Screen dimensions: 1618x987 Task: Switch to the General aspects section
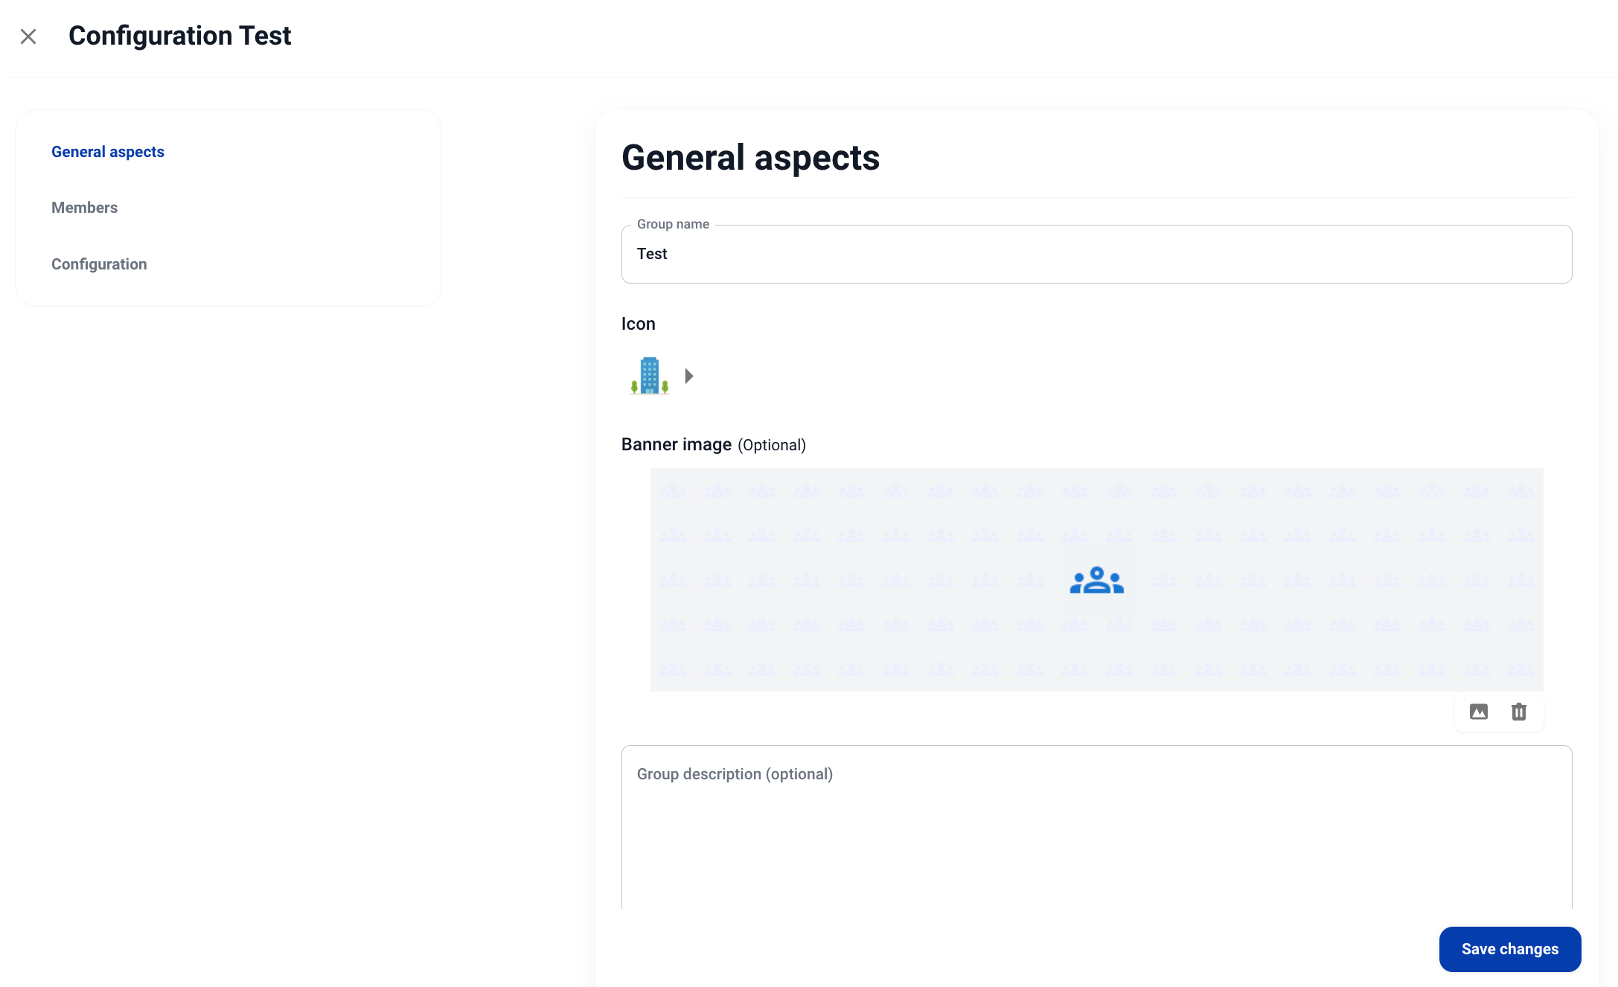108,152
